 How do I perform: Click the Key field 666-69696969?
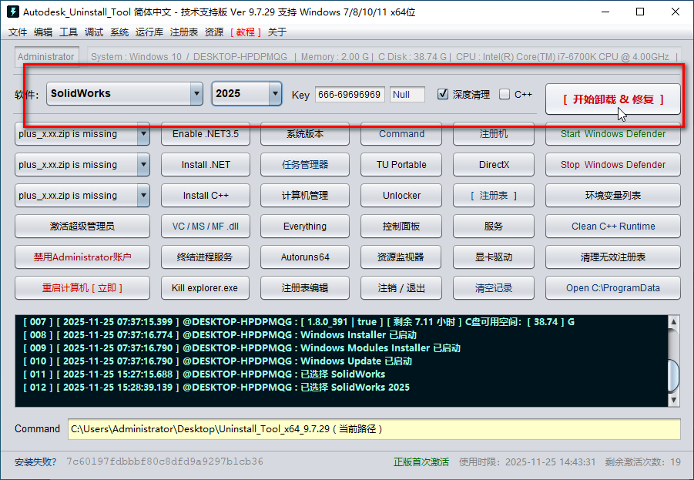[350, 94]
